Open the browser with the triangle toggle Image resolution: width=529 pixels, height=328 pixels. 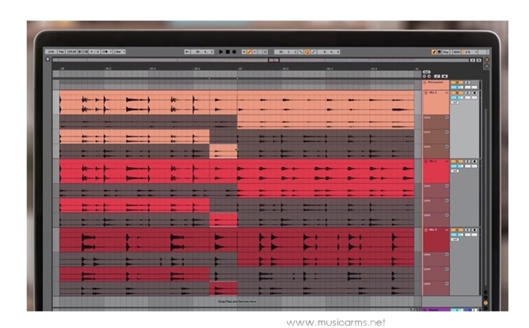click(x=48, y=60)
